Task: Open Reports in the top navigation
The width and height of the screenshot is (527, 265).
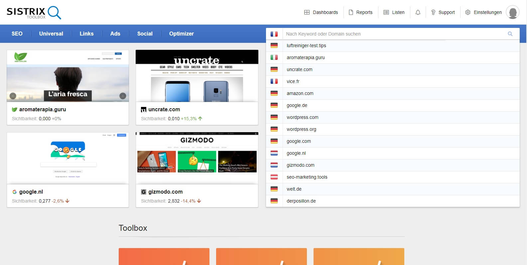Action: click(x=360, y=12)
